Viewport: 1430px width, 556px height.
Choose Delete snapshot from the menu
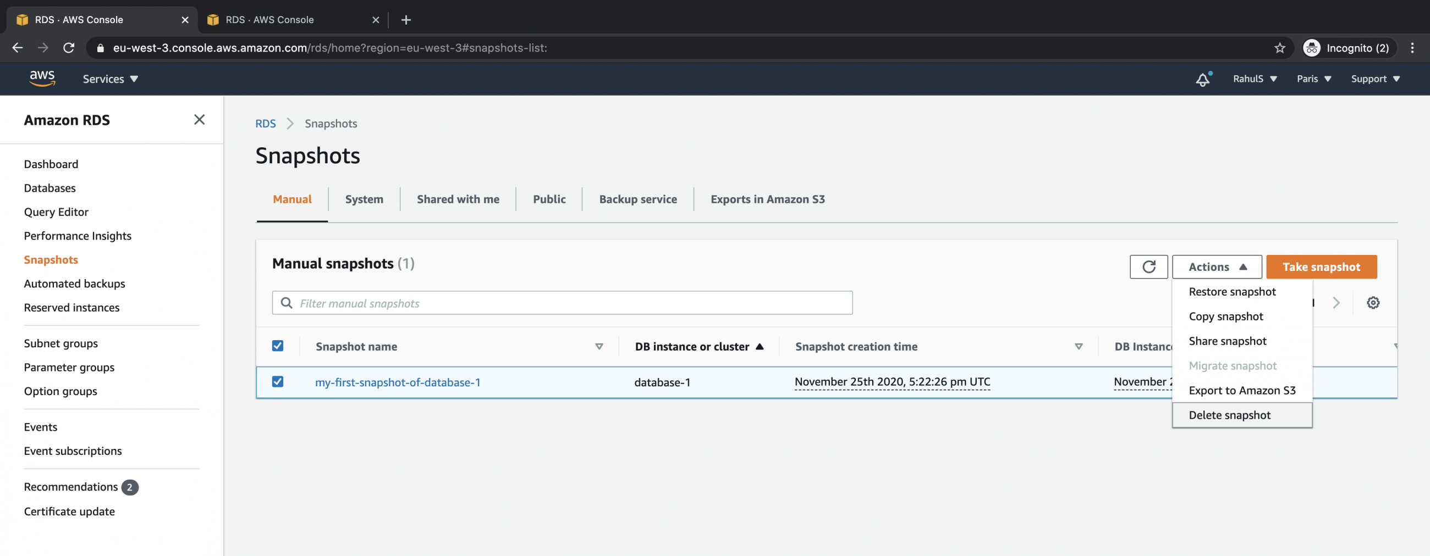pyautogui.click(x=1230, y=415)
